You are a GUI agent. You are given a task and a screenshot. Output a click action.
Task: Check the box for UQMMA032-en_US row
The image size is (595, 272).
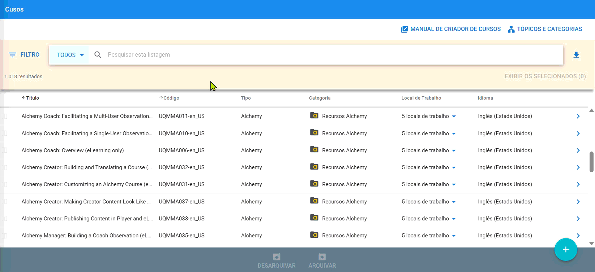(x=4, y=167)
